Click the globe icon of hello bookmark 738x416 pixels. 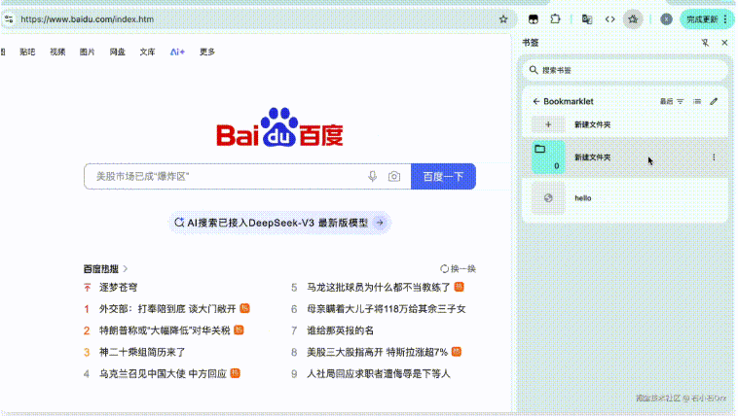548,198
